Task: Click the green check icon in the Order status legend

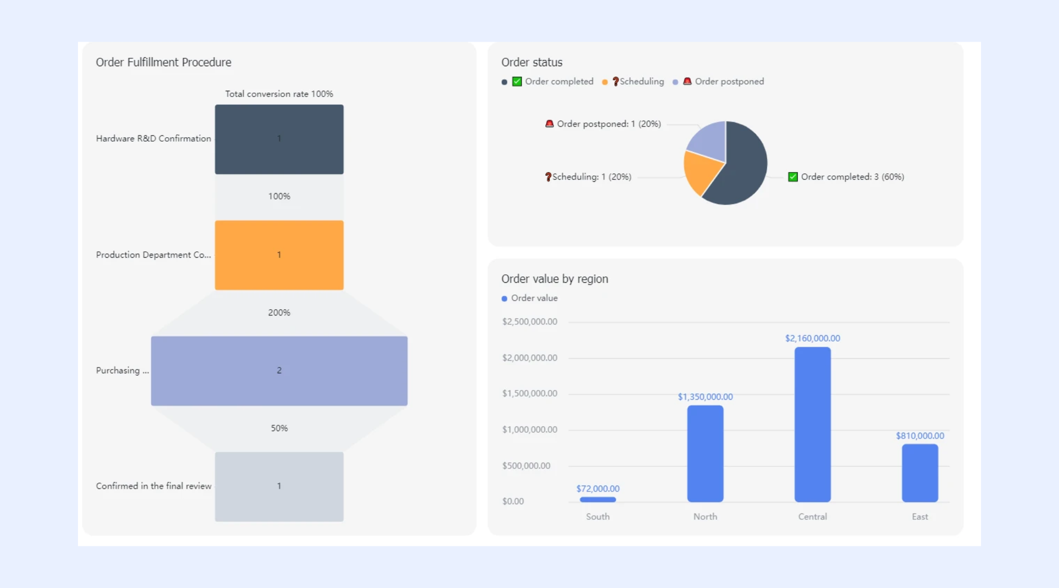Action: [x=517, y=81]
